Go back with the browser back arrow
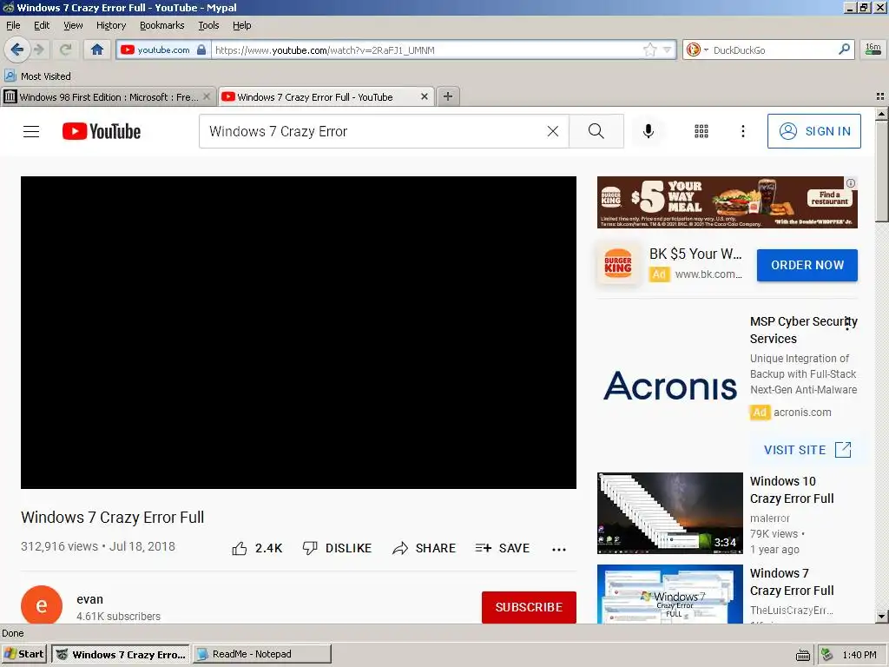The image size is (889, 667). click(17, 50)
